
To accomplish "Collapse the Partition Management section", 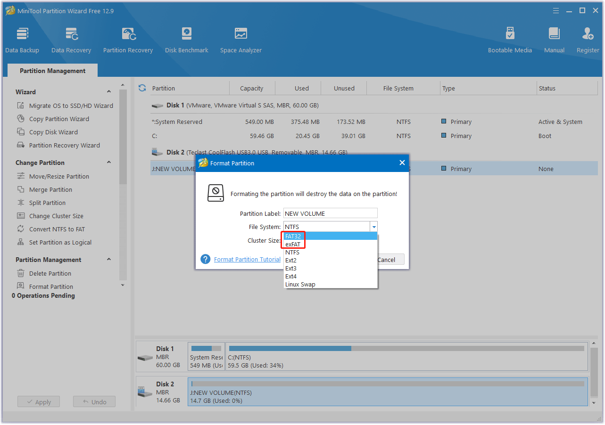I will coord(109,260).
